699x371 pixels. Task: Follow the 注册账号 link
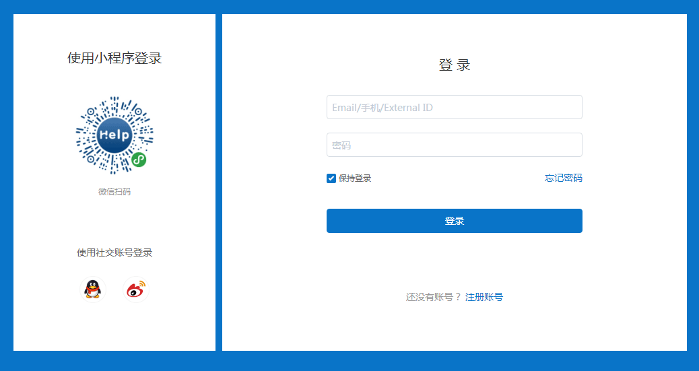click(x=484, y=297)
